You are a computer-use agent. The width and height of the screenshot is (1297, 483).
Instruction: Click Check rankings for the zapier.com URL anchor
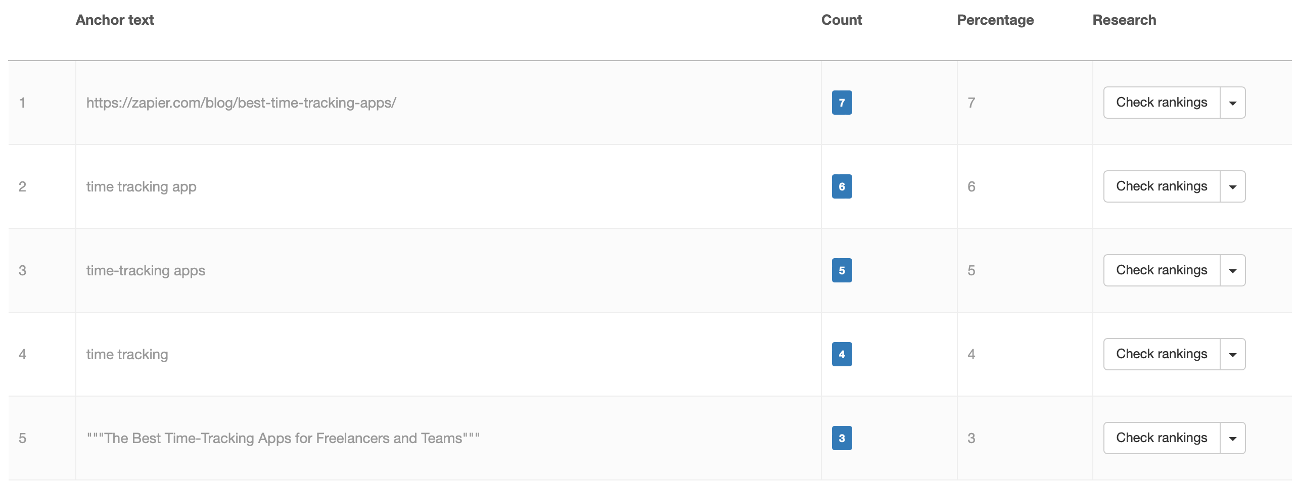coord(1161,103)
